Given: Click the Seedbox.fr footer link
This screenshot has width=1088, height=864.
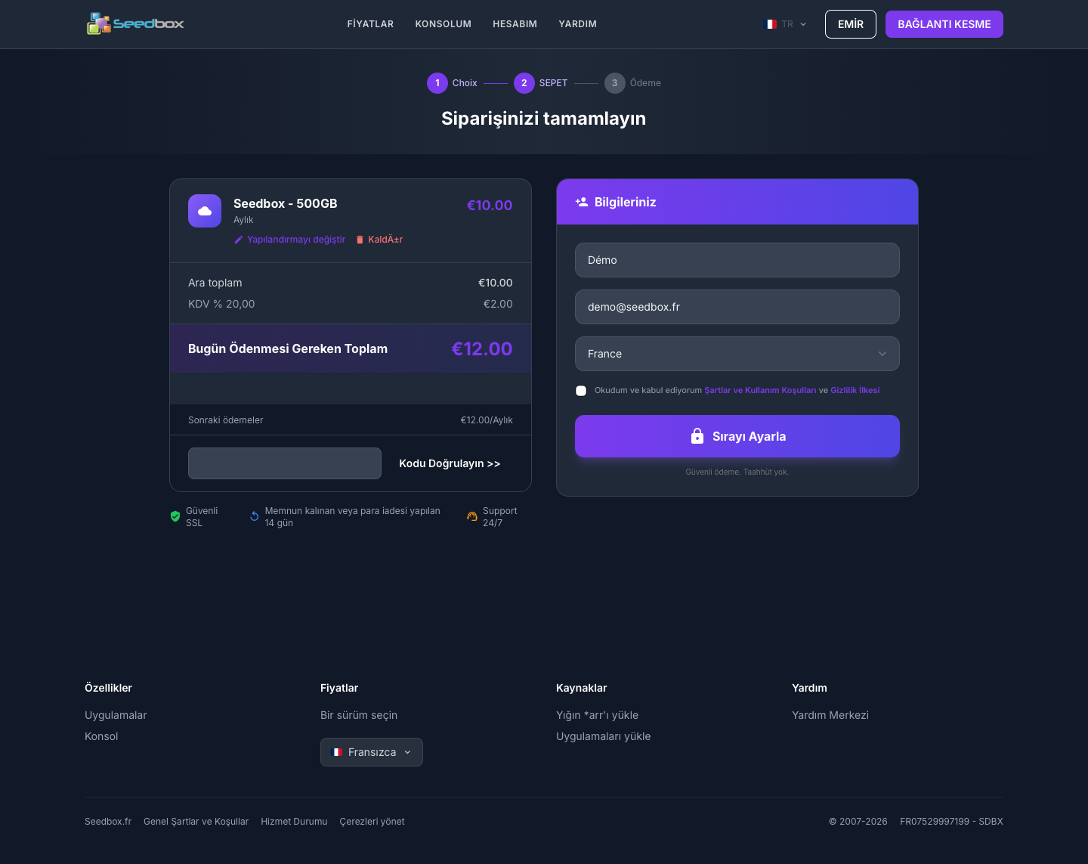Looking at the screenshot, I should (108, 822).
